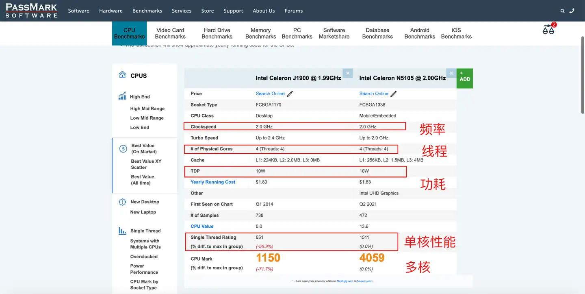Viewport: 585px width, 294px height.
Task: Click the Single Thread bar chart icon
Action: [x=122, y=231]
